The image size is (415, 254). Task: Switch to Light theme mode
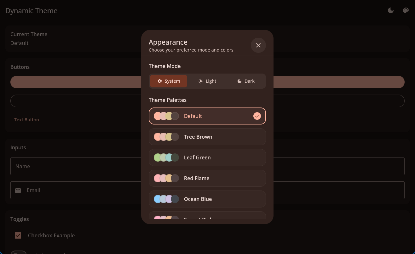point(207,81)
